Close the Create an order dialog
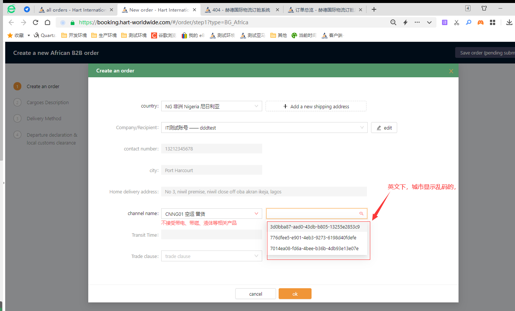The height and width of the screenshot is (311, 515). (x=451, y=71)
